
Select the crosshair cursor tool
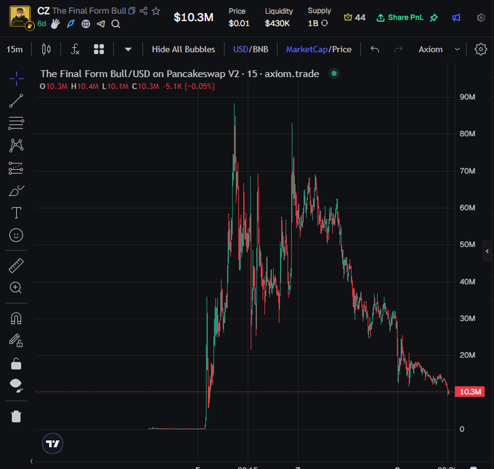(x=16, y=78)
